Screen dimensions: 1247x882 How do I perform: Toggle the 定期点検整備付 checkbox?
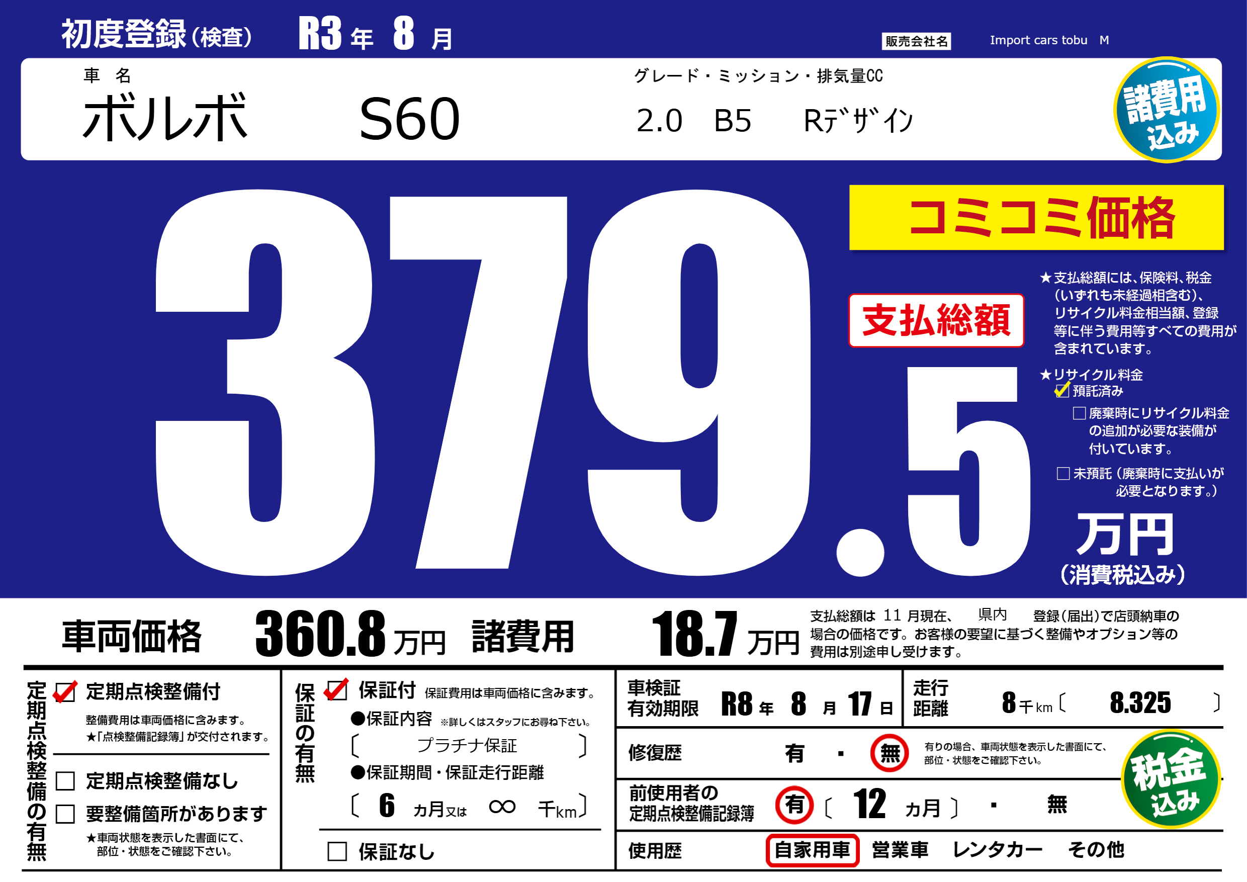pos(65,692)
